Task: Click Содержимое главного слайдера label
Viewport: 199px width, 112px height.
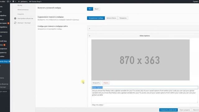Action: (50, 17)
